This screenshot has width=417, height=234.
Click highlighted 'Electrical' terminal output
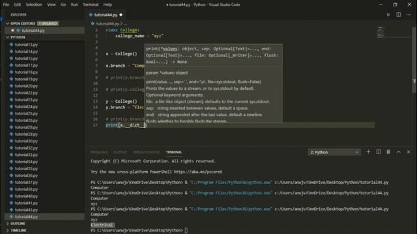click(x=102, y=225)
